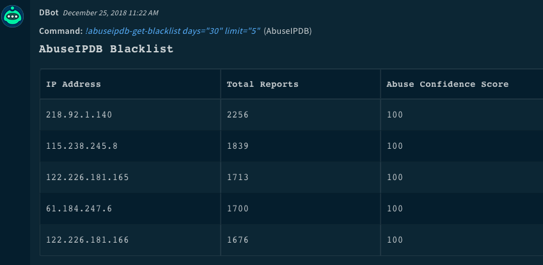Click the DBot sender name
Screen dimensions: 543x265
[49, 13]
